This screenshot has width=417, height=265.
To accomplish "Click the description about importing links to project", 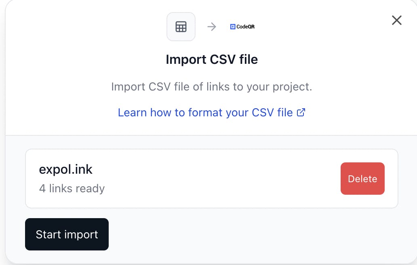I will (212, 87).
